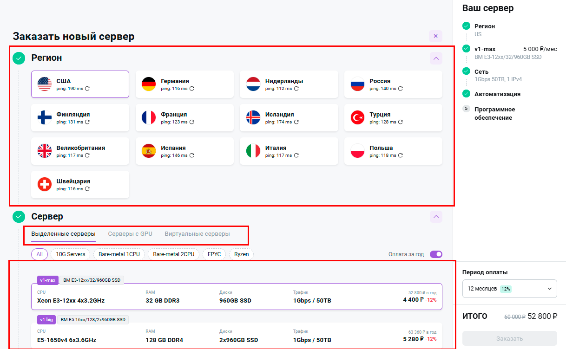The image size is (566, 349).
Task: Click the close X icon beside the order title
Action: coord(435,36)
